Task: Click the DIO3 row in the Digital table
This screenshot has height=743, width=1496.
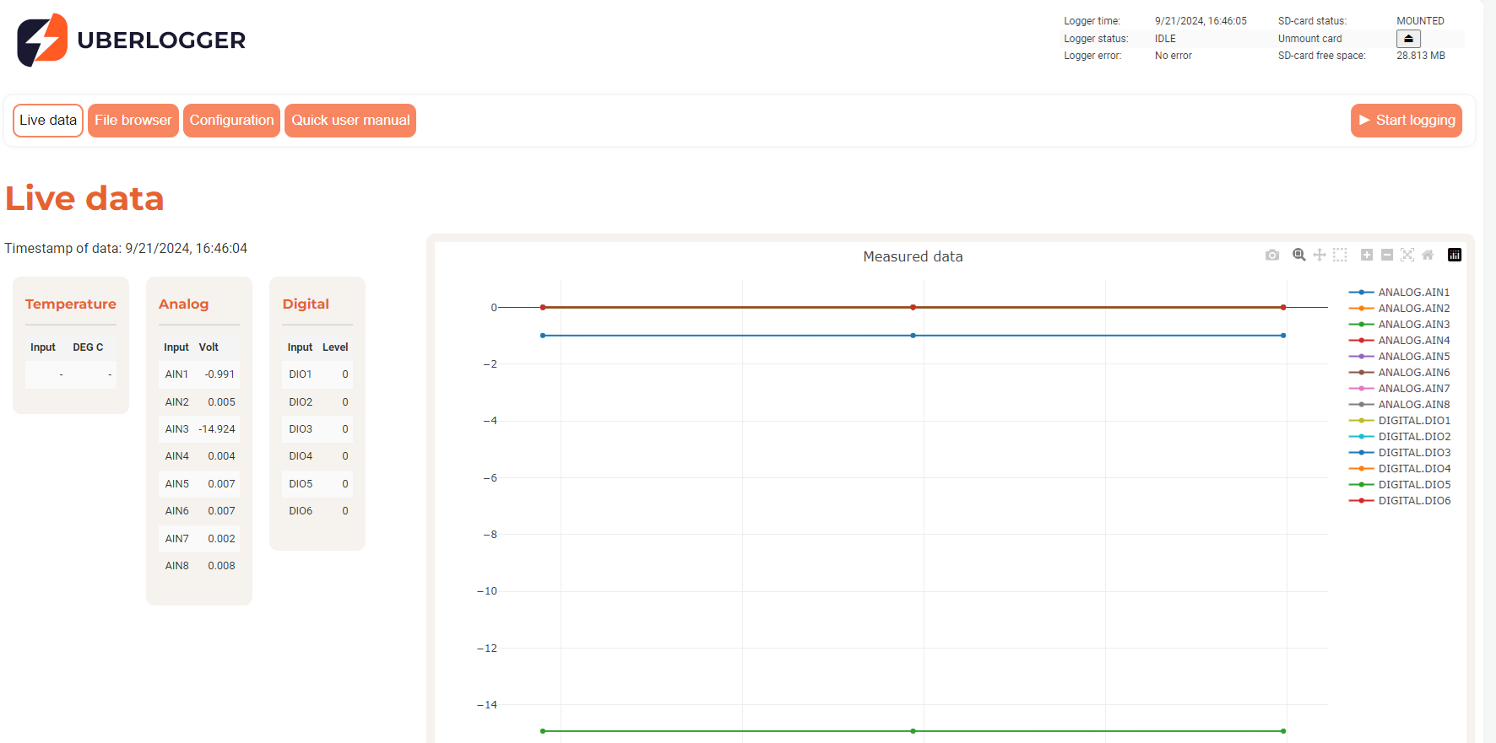Action: pos(317,429)
